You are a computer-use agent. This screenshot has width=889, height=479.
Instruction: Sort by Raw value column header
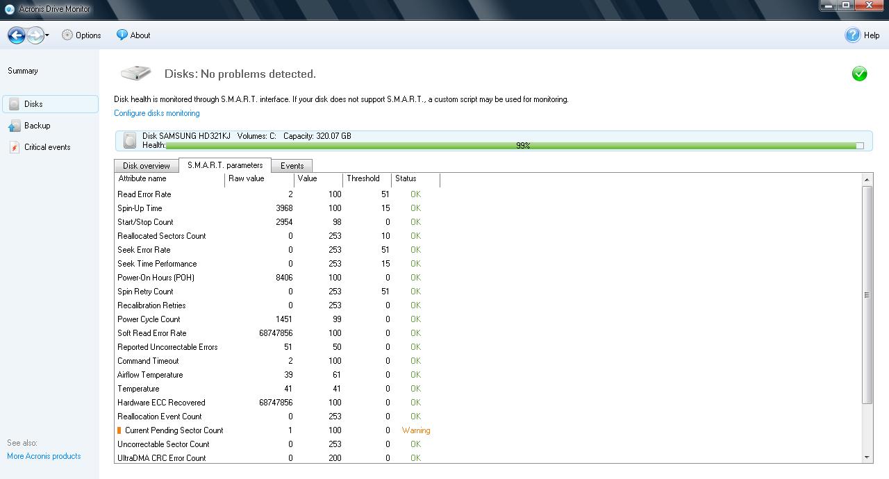[x=260, y=179]
